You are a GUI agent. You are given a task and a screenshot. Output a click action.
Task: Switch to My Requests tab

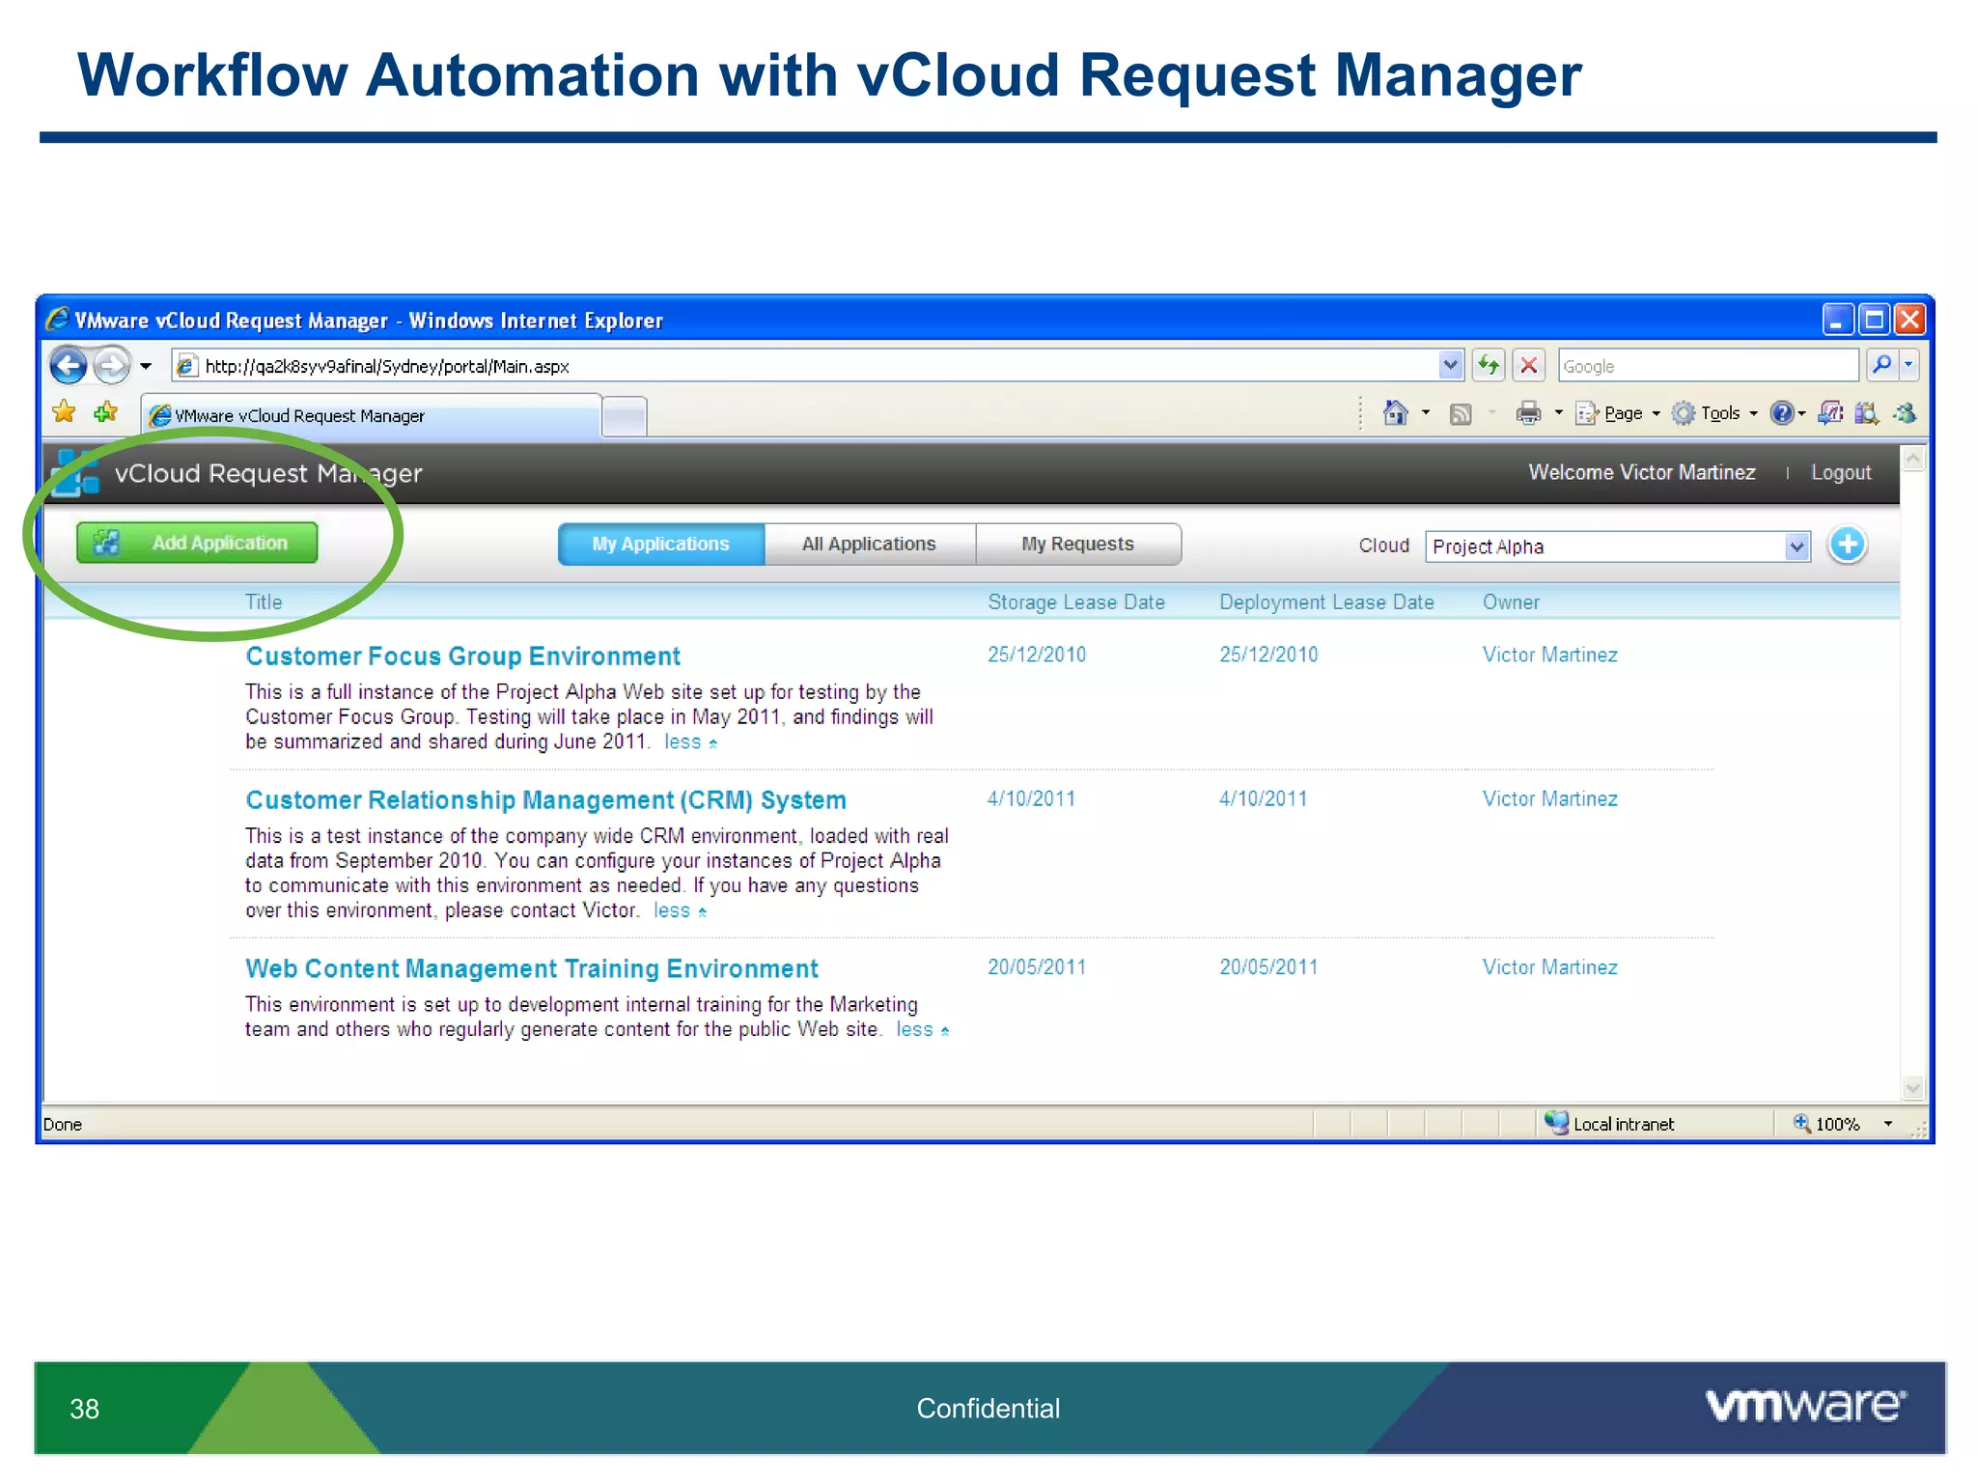coord(1077,545)
